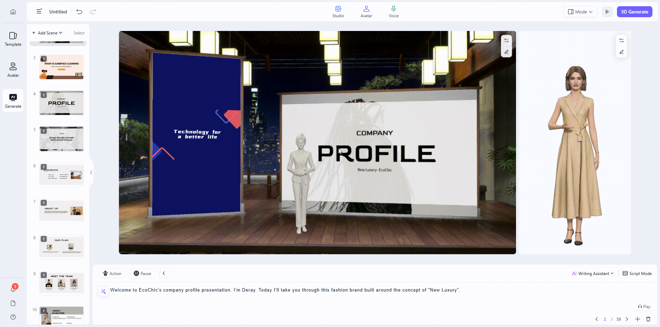Go to previous script page
Image resolution: width=660 pixels, height=327 pixels.
coord(597,319)
